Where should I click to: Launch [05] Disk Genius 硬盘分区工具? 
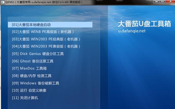point(38,54)
